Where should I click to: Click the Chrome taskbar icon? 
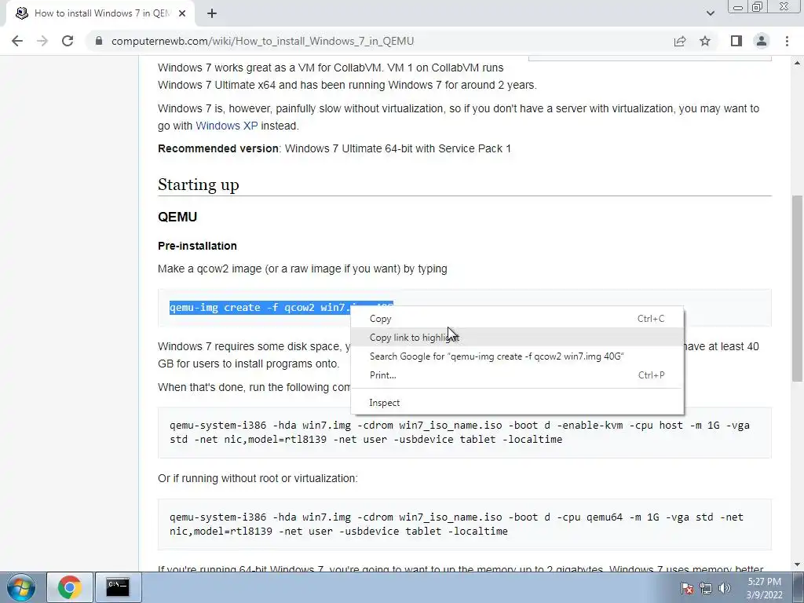click(x=70, y=587)
